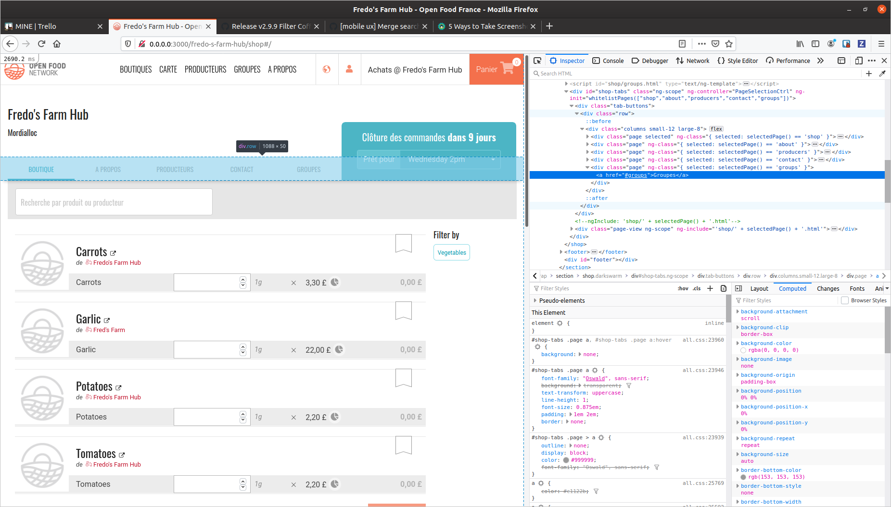The width and height of the screenshot is (891, 507).
Task: Enable the Browser Styles checkbox
Action: [845, 300]
